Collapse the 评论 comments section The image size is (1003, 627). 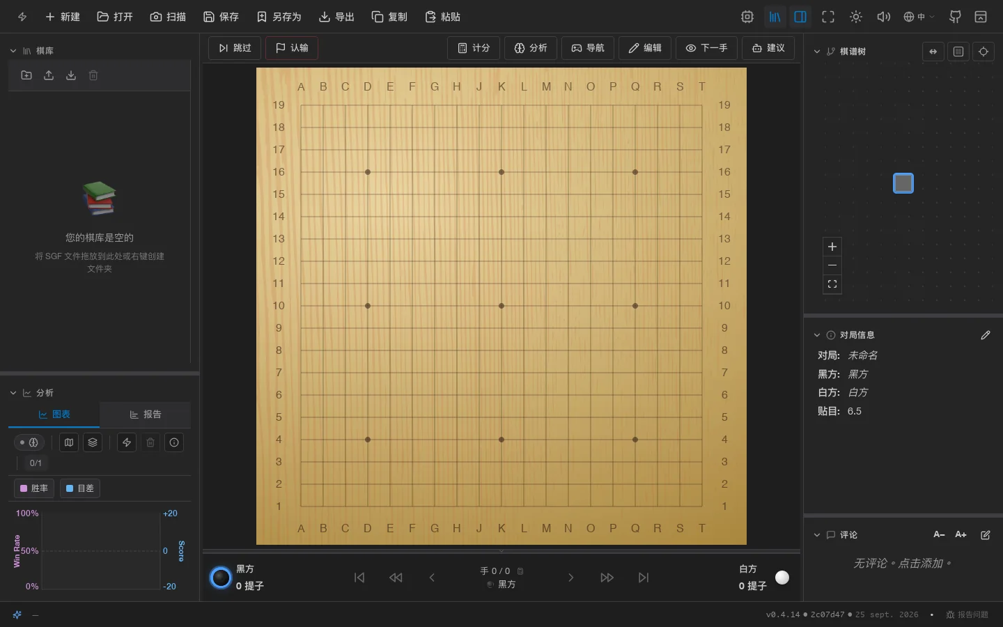pos(817,535)
